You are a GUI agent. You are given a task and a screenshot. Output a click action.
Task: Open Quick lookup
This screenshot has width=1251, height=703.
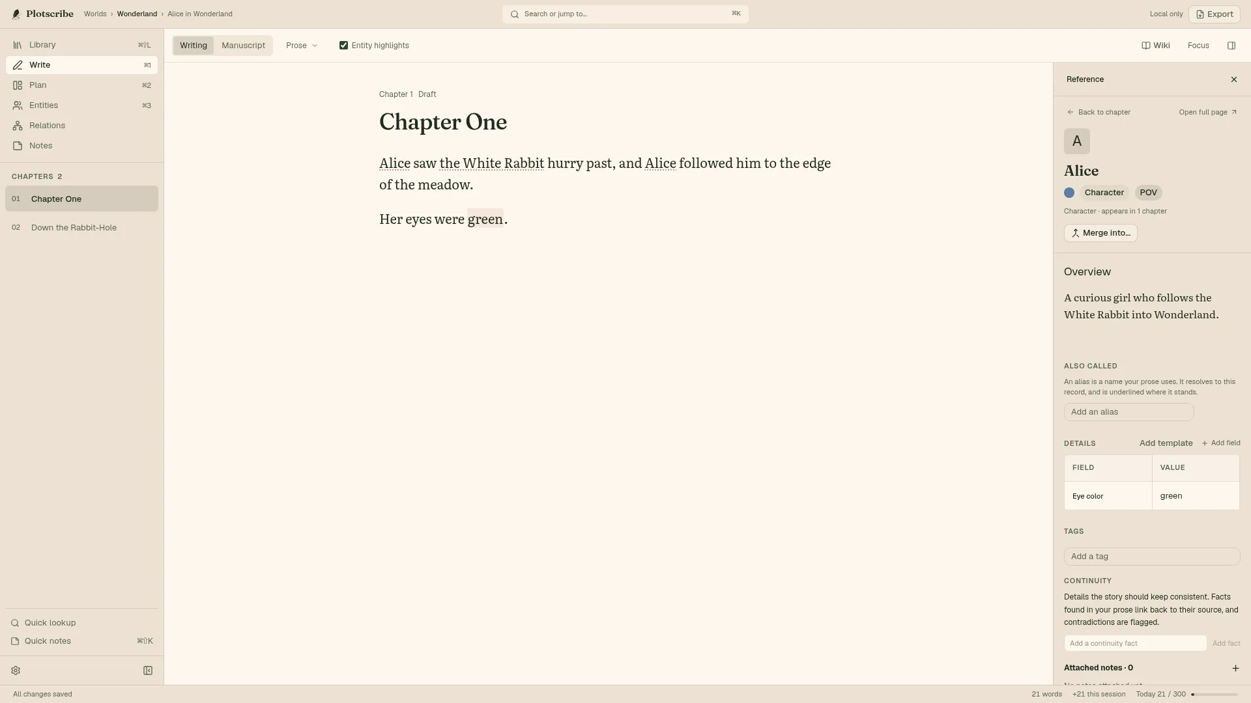click(x=81, y=623)
